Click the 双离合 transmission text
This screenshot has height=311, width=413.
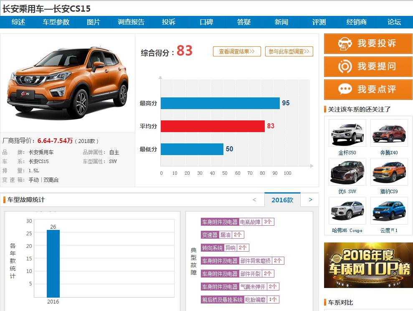(51, 180)
